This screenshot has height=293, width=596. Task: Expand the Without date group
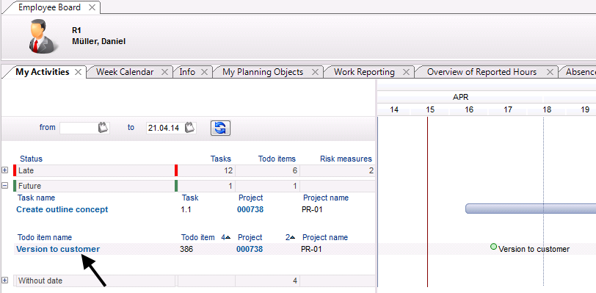(x=5, y=281)
